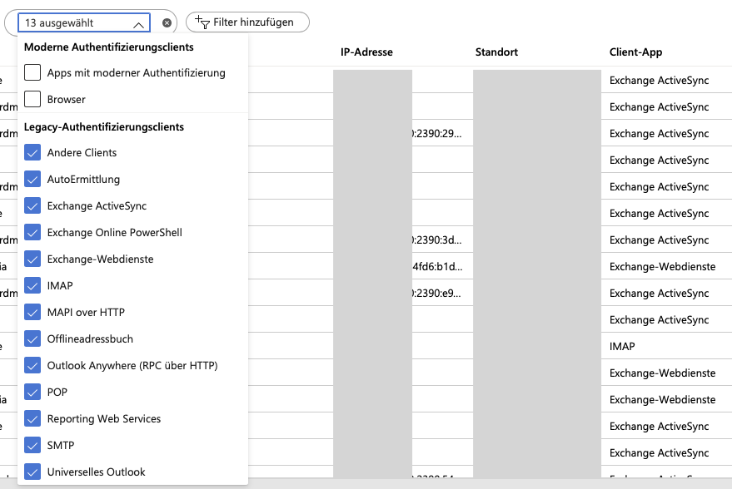Open the "13 ausgewählt" combo box
This screenshot has height=489, width=732.
click(x=75, y=22)
